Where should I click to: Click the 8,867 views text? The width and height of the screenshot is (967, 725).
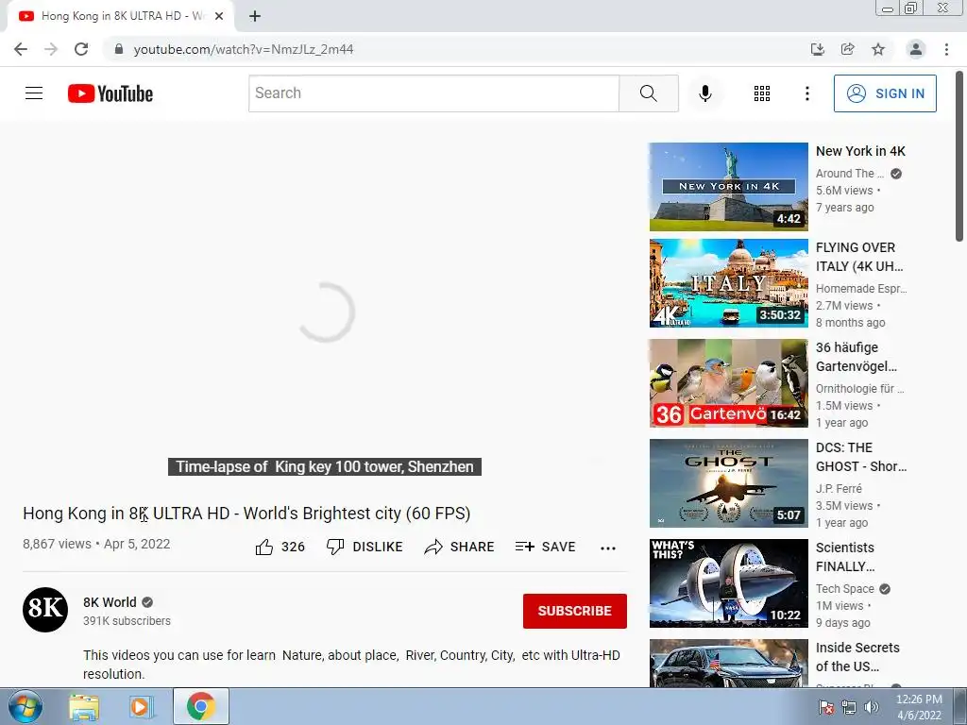click(57, 544)
